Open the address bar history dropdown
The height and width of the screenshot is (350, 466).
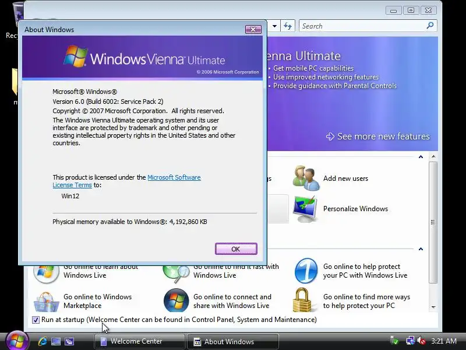click(x=274, y=26)
